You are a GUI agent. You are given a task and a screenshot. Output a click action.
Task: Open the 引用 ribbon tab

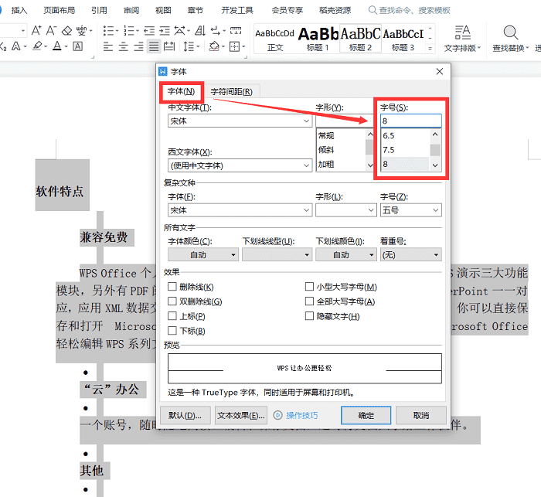(x=100, y=10)
